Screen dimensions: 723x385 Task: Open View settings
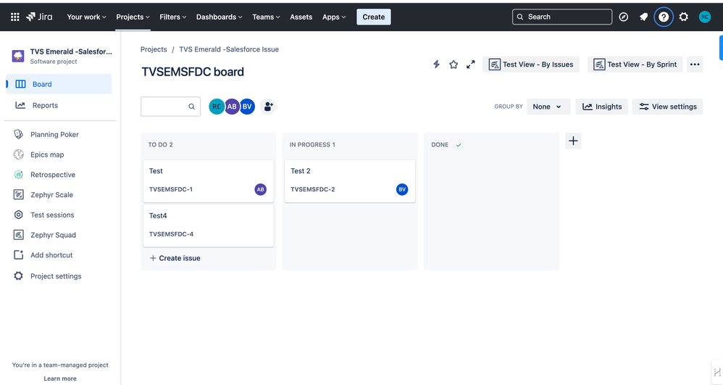[668, 107]
